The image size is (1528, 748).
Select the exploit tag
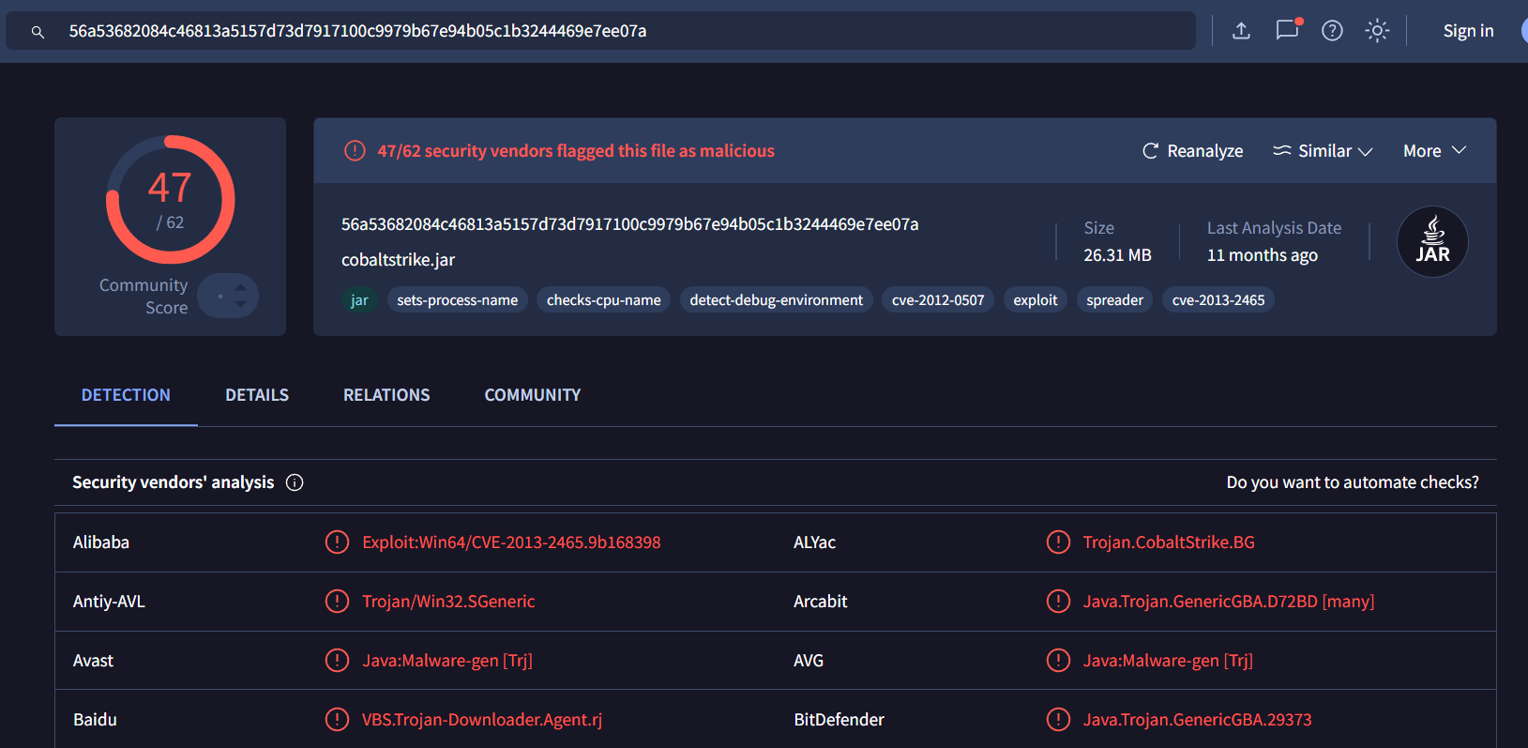tap(1036, 300)
